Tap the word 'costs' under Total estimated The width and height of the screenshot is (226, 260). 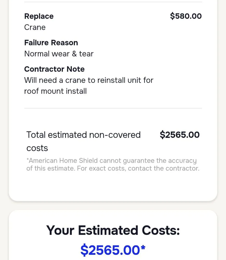pyautogui.click(x=37, y=148)
